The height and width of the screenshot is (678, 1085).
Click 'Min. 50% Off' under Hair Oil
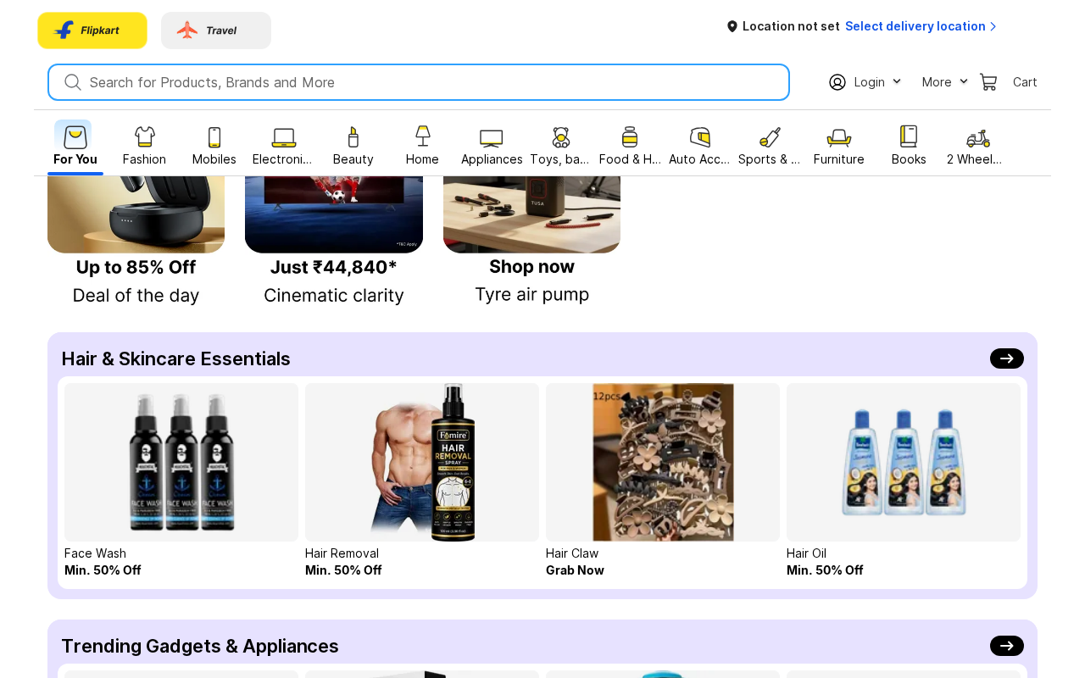[825, 570]
